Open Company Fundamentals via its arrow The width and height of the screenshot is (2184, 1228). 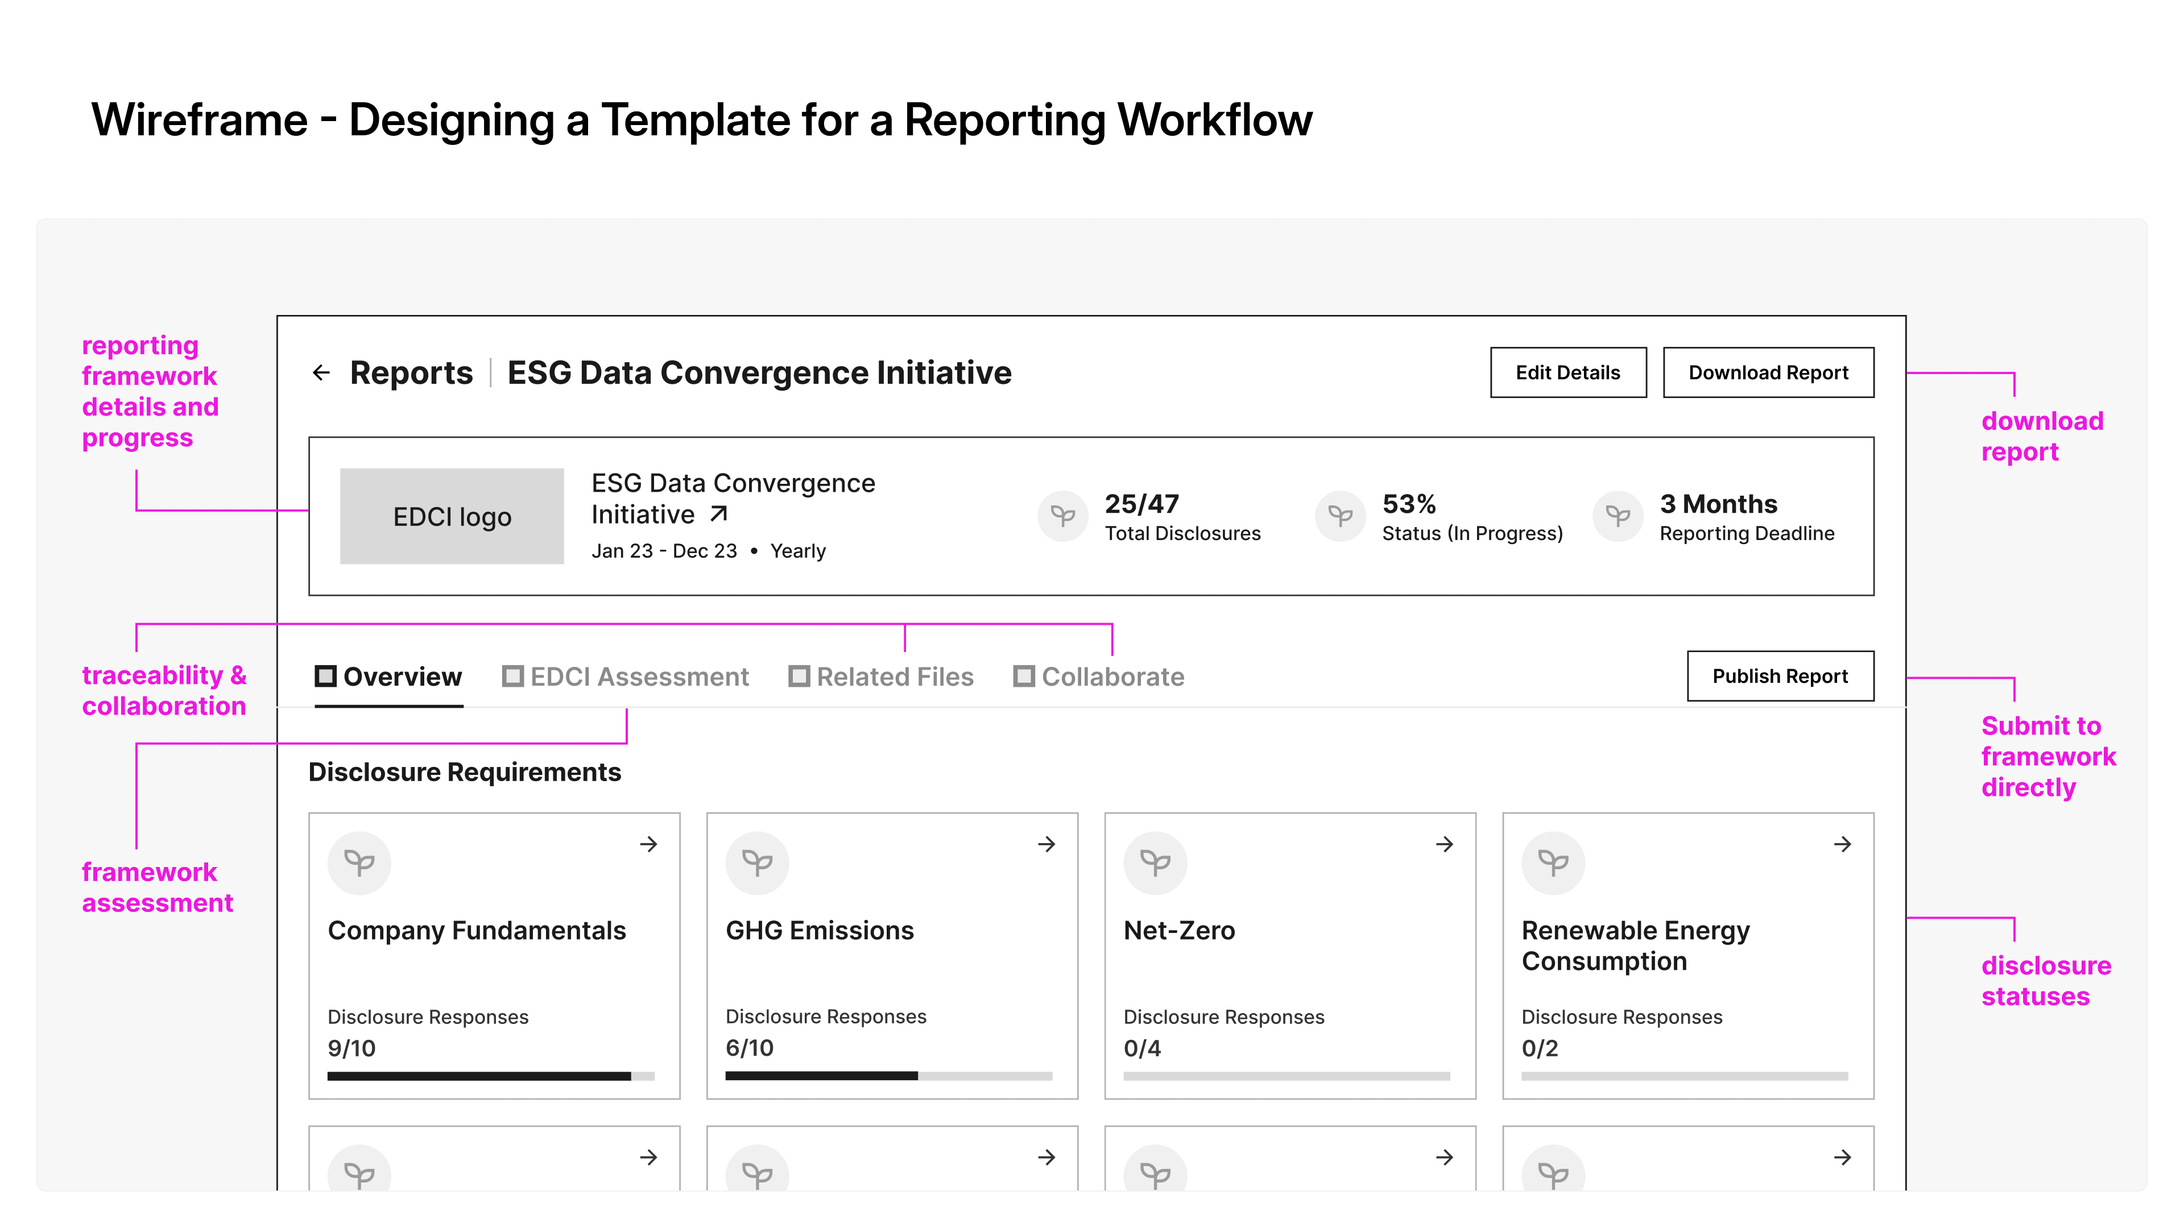pyautogui.click(x=648, y=844)
